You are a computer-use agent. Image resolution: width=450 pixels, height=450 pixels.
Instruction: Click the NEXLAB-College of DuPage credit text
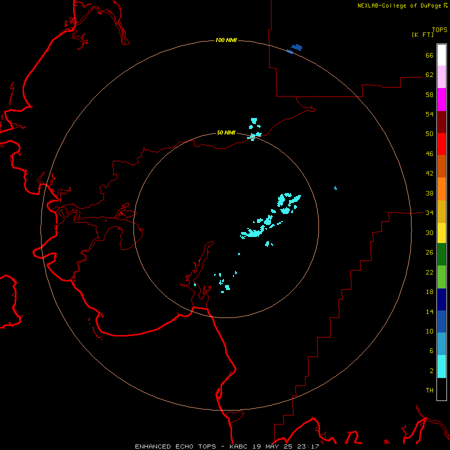point(399,5)
